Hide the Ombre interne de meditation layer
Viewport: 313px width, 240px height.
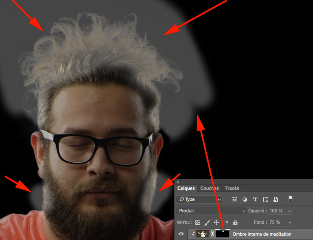181,234
